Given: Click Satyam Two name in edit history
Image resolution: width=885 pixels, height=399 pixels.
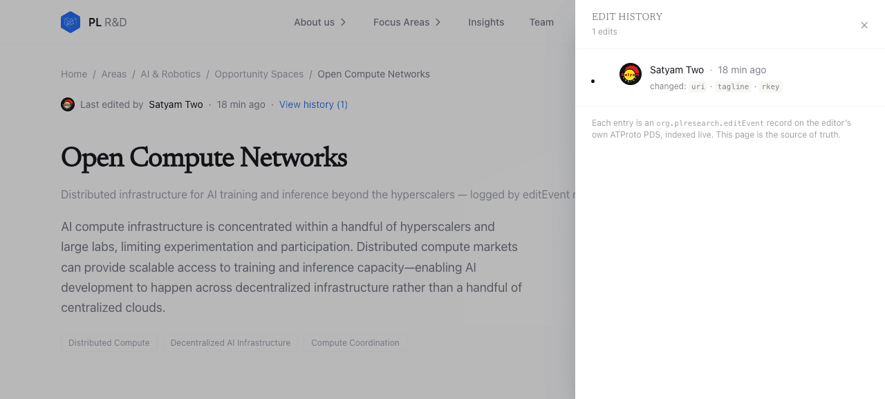Looking at the screenshot, I should click(x=677, y=70).
